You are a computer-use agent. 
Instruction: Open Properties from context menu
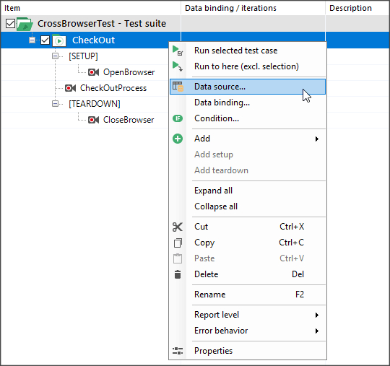[x=248, y=351]
